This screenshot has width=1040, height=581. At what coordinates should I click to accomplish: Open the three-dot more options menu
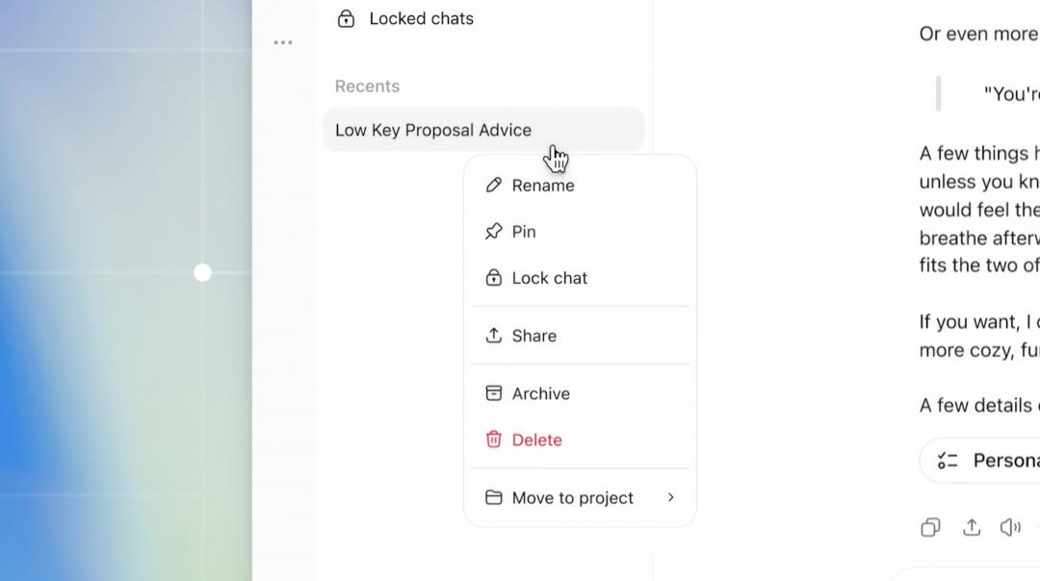tap(283, 42)
